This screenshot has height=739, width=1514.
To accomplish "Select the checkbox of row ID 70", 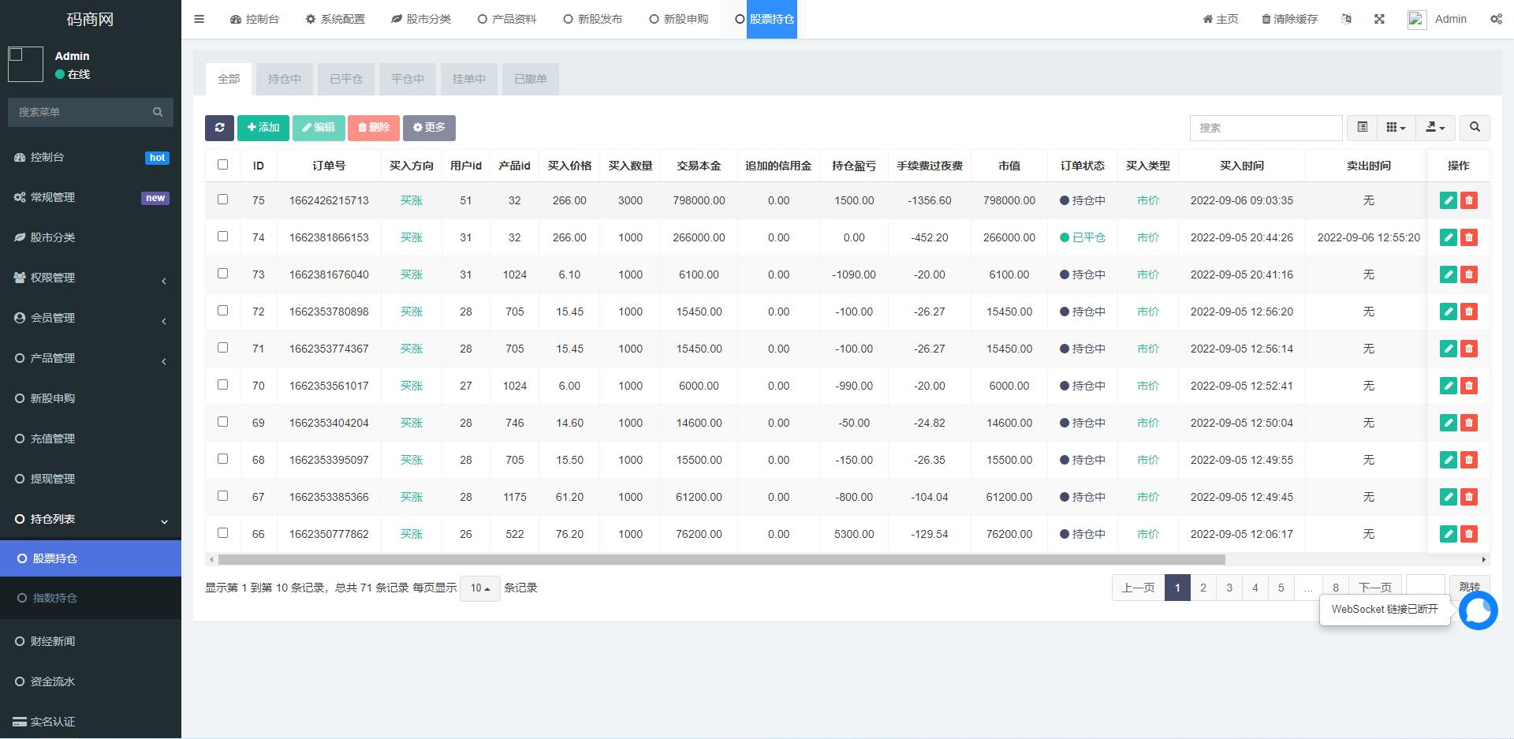I will click(222, 384).
